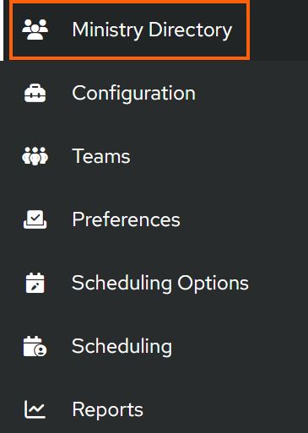
Task: Select the Preferences text label
Action: (126, 219)
